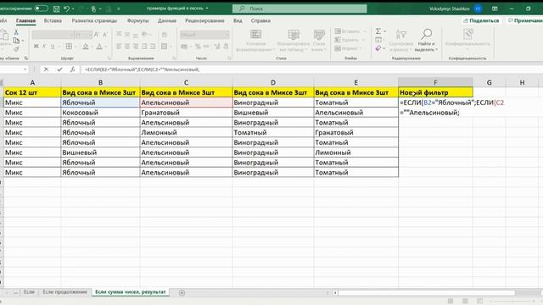
Task: Click the Find and Select magnifier icon
Action: click(426, 34)
